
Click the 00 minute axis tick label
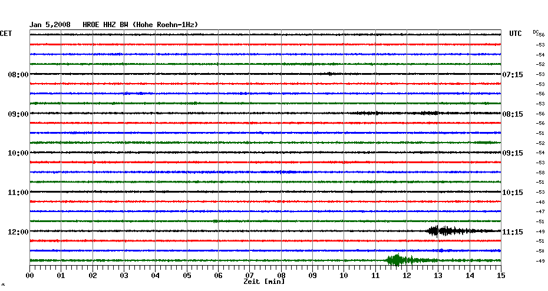click(29, 276)
